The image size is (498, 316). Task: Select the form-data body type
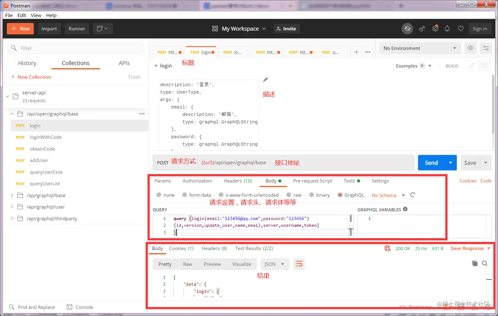click(184, 195)
